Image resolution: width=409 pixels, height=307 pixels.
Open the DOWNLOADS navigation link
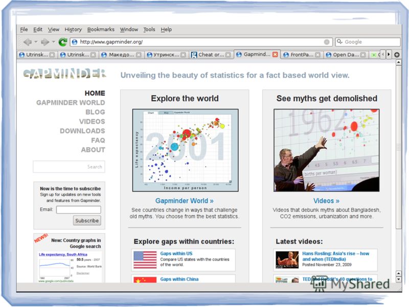pos(82,131)
